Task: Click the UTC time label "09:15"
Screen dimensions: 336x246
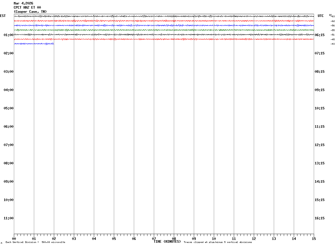Action: 320,90
